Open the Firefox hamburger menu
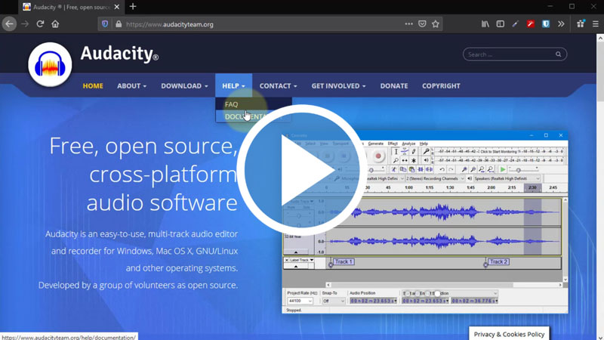The image size is (604, 340). (596, 24)
